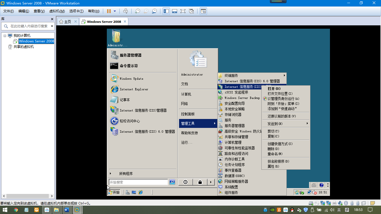Open the 帮助(H) menu
The image size is (381, 214).
[x=94, y=11]
